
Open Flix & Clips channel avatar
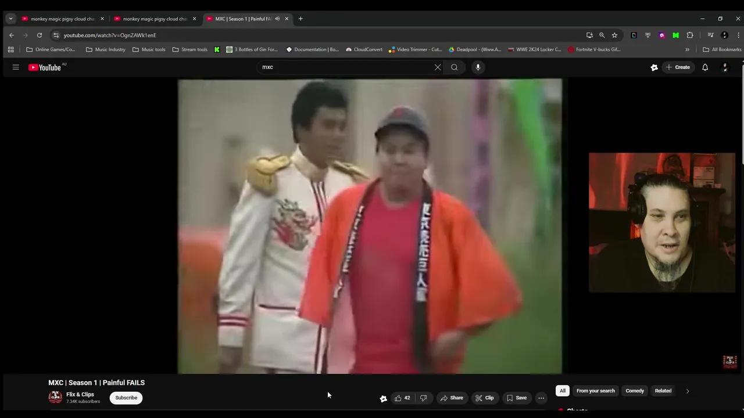click(x=55, y=398)
